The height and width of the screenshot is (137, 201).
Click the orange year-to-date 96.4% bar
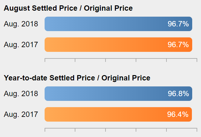[x=118, y=114]
